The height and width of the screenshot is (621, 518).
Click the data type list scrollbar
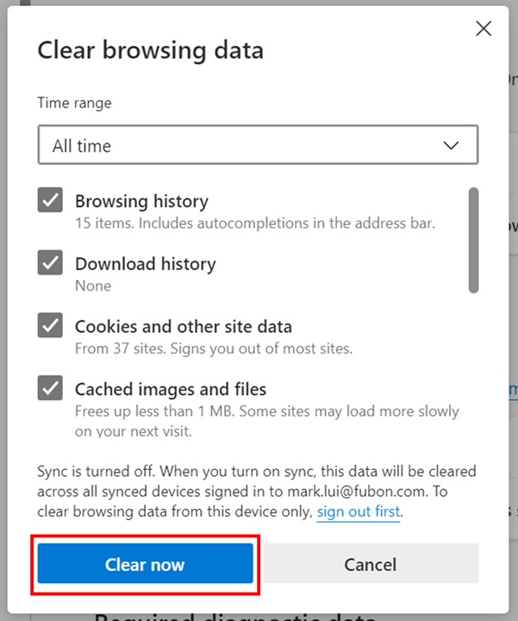pos(473,241)
